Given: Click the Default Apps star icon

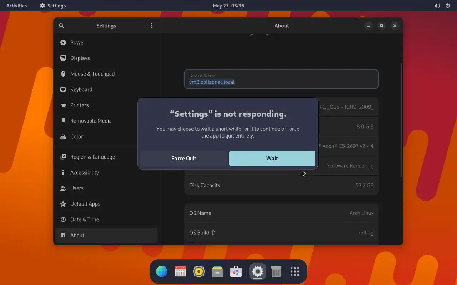Looking at the screenshot, I should click(x=63, y=204).
